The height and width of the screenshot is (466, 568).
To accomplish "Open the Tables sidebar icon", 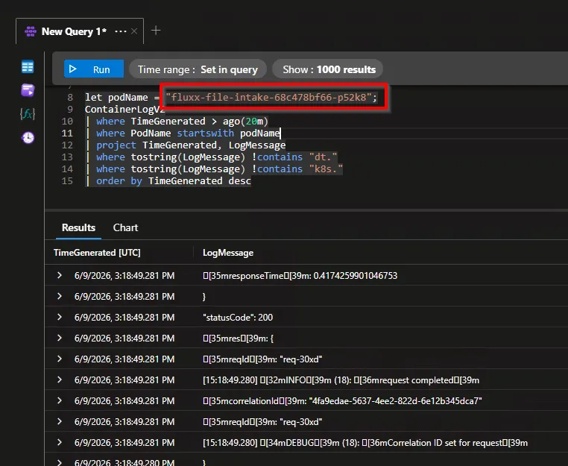I will [28, 67].
